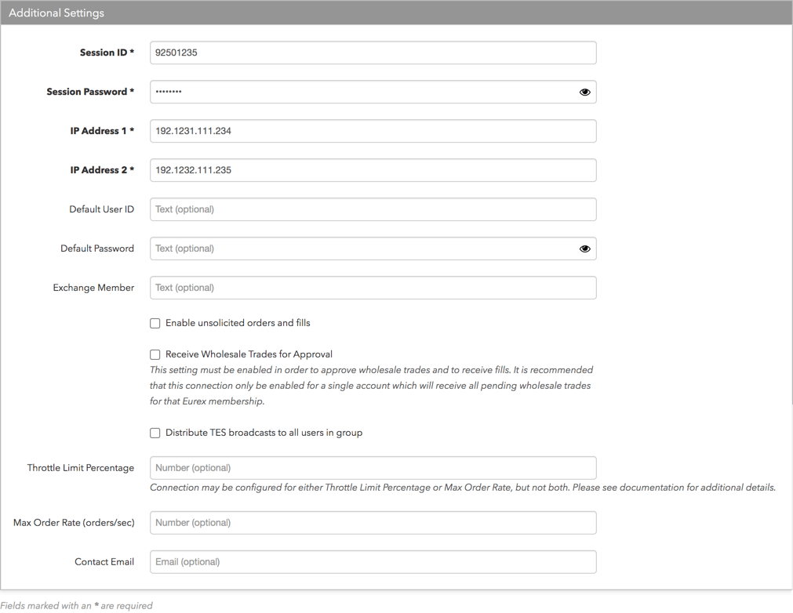Reveal the Session Password with eye icon
This screenshot has width=793, height=613.
584,92
